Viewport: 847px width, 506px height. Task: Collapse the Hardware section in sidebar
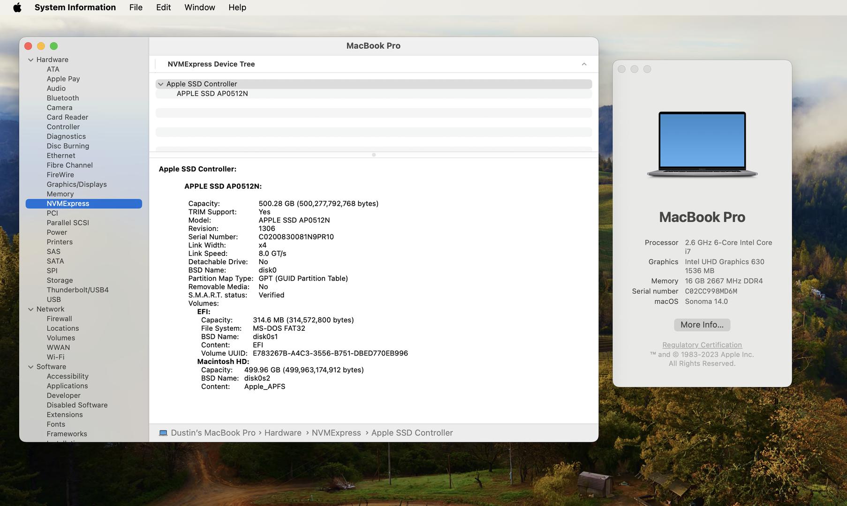coord(31,60)
